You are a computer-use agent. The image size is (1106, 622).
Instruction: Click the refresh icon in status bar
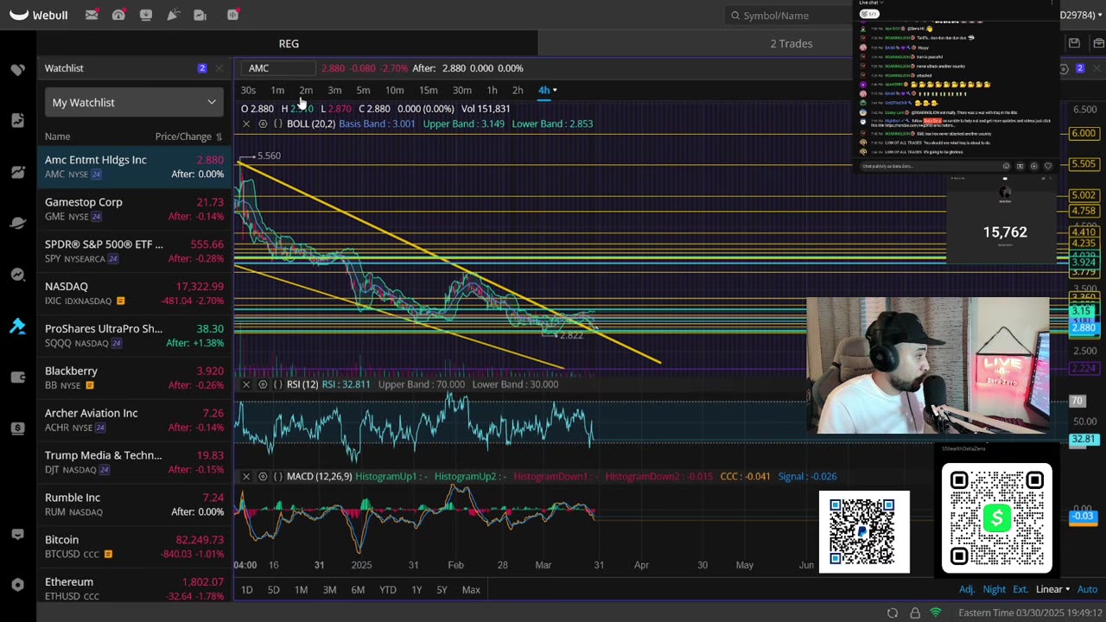coord(893,612)
